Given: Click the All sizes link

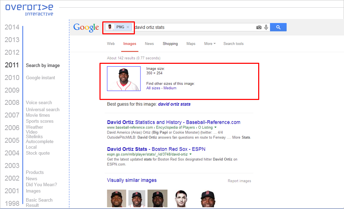Looking at the screenshot, I should (153, 88).
